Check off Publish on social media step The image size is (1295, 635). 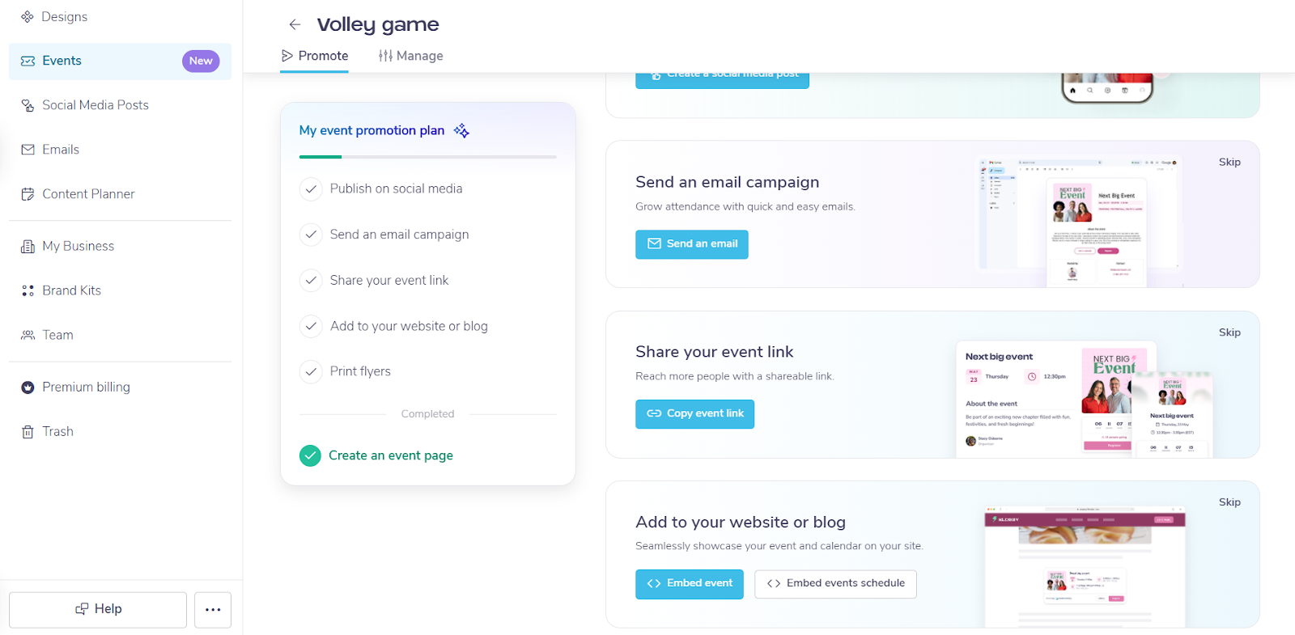[x=311, y=189]
